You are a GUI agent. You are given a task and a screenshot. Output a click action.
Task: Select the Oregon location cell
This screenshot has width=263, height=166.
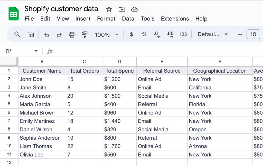pyautogui.click(x=220, y=129)
